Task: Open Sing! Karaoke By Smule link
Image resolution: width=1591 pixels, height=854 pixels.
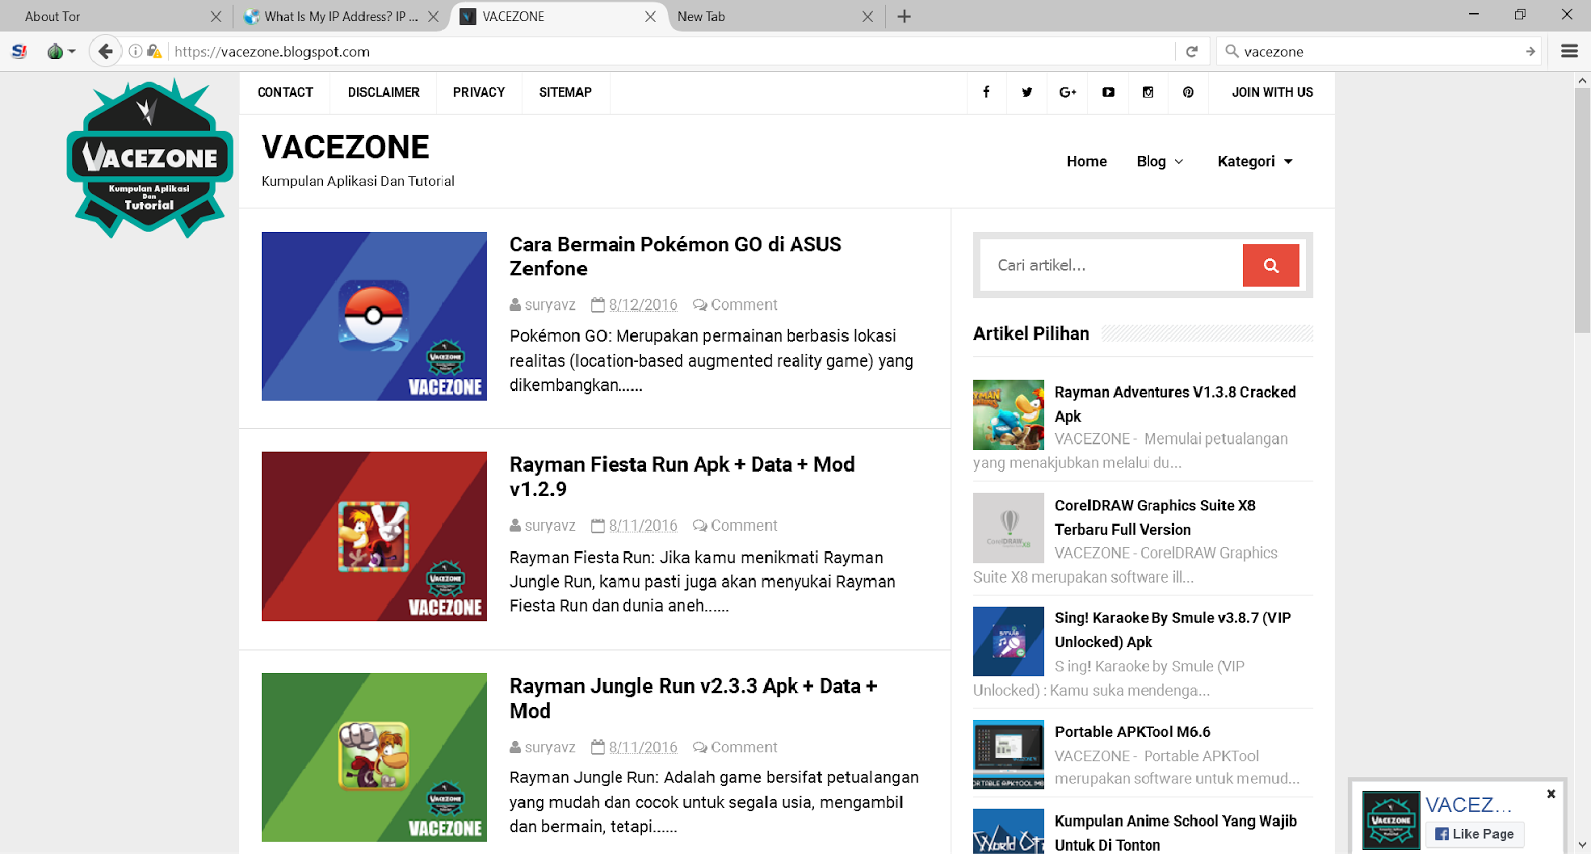Action: [1172, 630]
